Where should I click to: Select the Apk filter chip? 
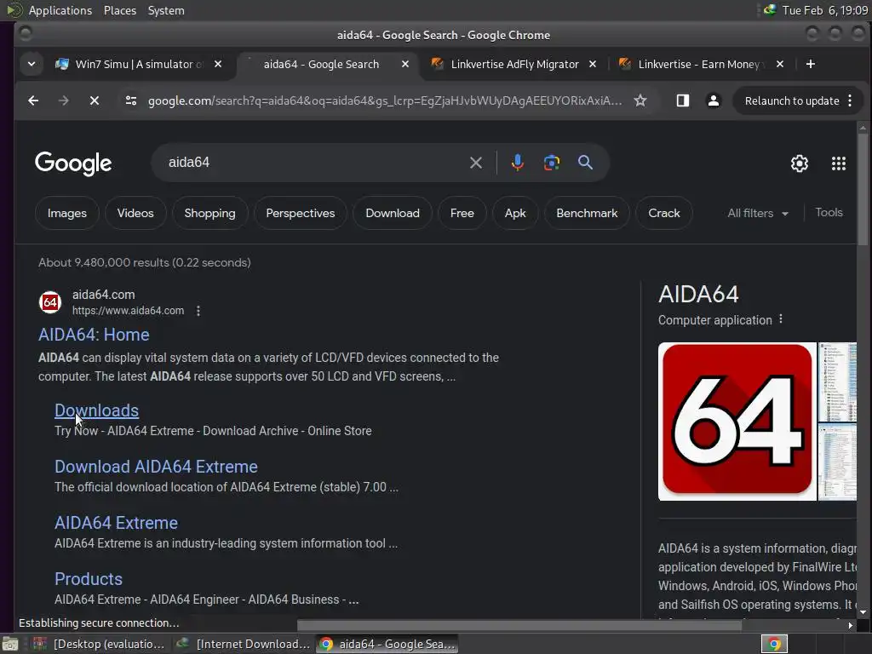coord(515,213)
